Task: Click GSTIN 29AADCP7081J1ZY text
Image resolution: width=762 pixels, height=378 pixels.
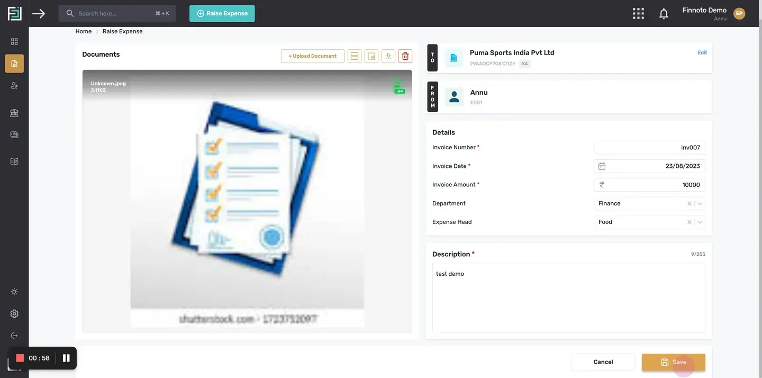Action: pos(493,64)
